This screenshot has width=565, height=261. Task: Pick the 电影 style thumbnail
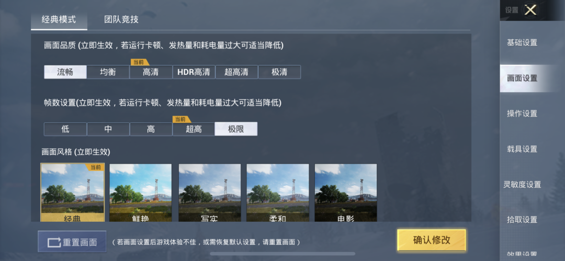coord(346,193)
